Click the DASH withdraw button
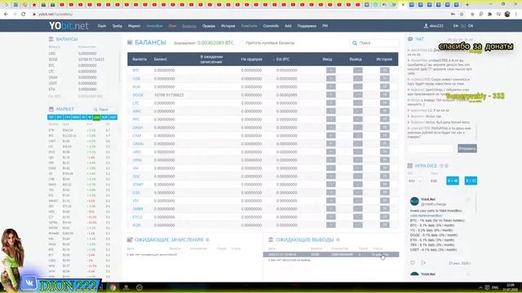The width and height of the screenshot is (522, 293). 358,127
